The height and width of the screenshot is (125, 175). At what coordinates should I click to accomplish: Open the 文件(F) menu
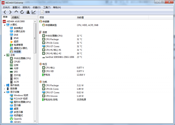tap(6, 7)
